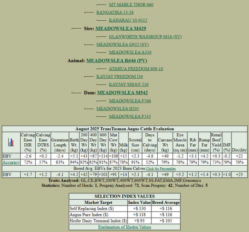The height and width of the screenshot is (232, 249).
Task: Select breed average +101 600 Day Wt value
Action: [103, 174]
